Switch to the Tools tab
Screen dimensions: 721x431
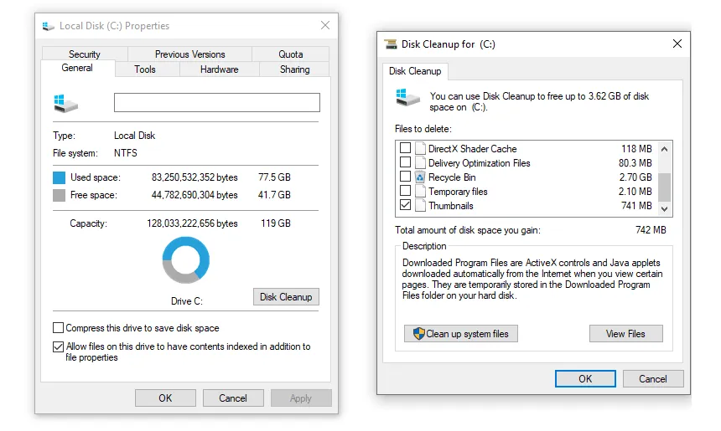[x=145, y=69]
